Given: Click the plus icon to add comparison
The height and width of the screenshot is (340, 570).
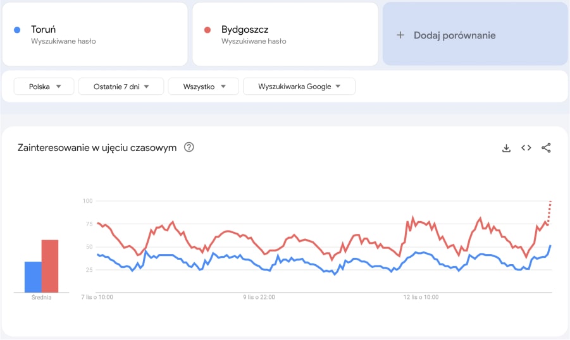Looking at the screenshot, I should (x=400, y=35).
